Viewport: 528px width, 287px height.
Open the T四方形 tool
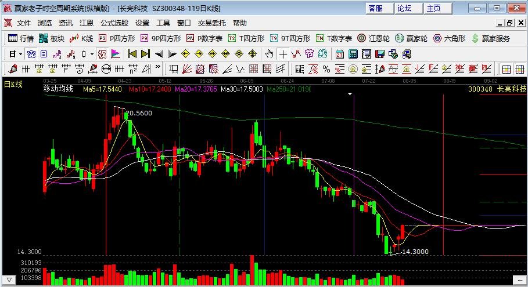pos(246,39)
